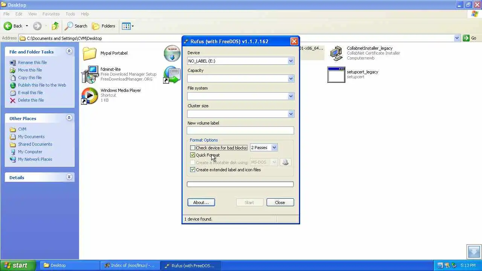
Task: Click the green arrow shortcut icon behind Rufus
Action: click(172, 75)
